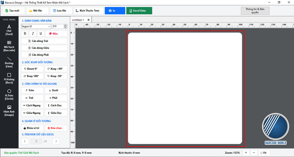Image resolution: width=294 pixels, height=157 pixels.
Task: Click the font size input field
Action: pos(58,26)
